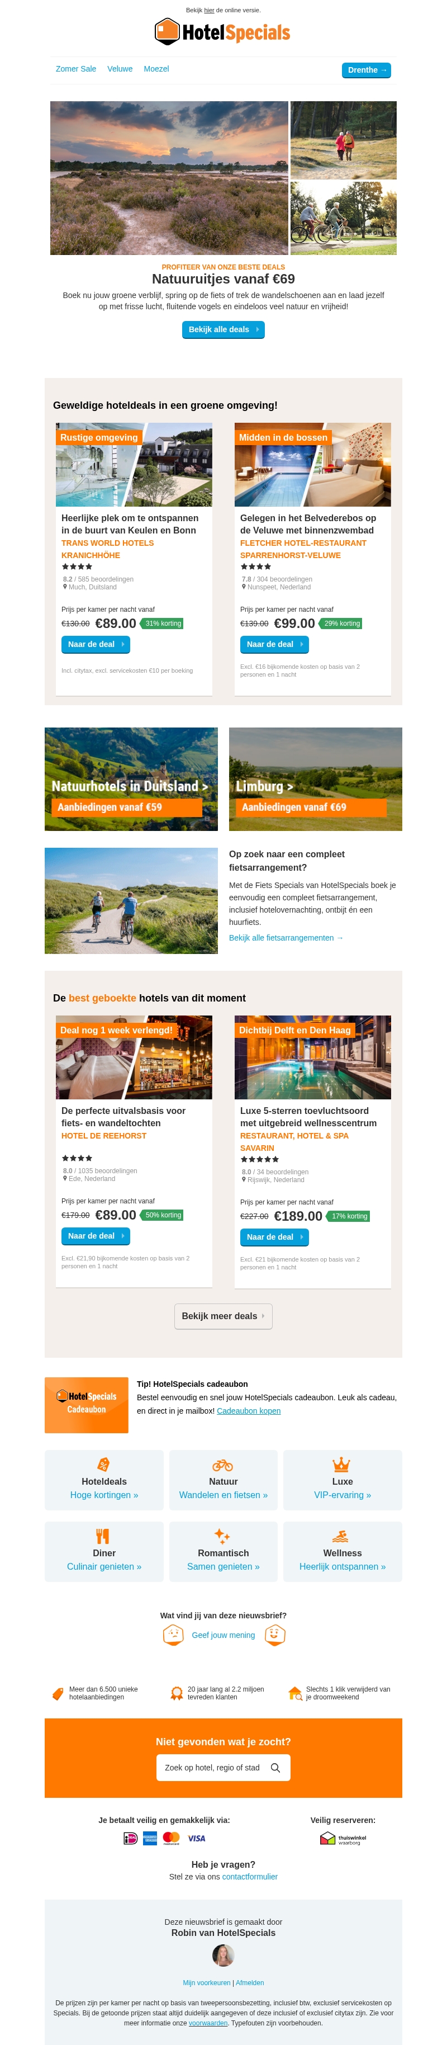Click the Diner cutlery icon
Screen dimensions: 447x2045
(x=102, y=1536)
